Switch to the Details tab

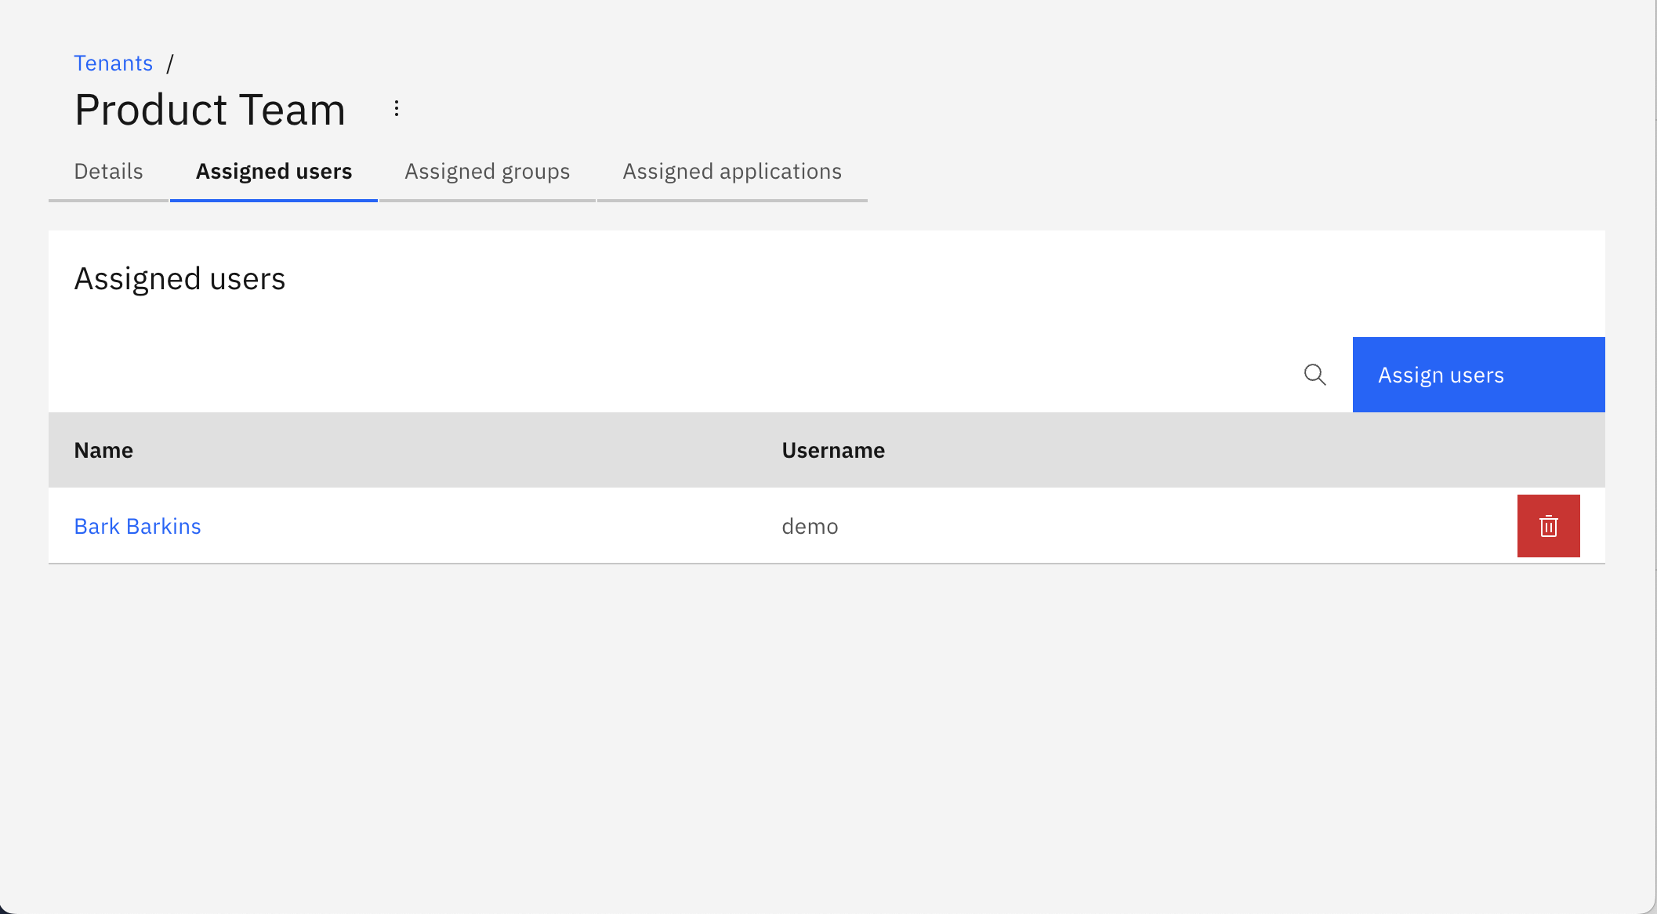(108, 171)
